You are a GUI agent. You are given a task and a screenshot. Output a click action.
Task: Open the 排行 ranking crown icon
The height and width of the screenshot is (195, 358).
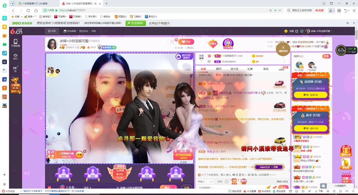(x=15, y=56)
